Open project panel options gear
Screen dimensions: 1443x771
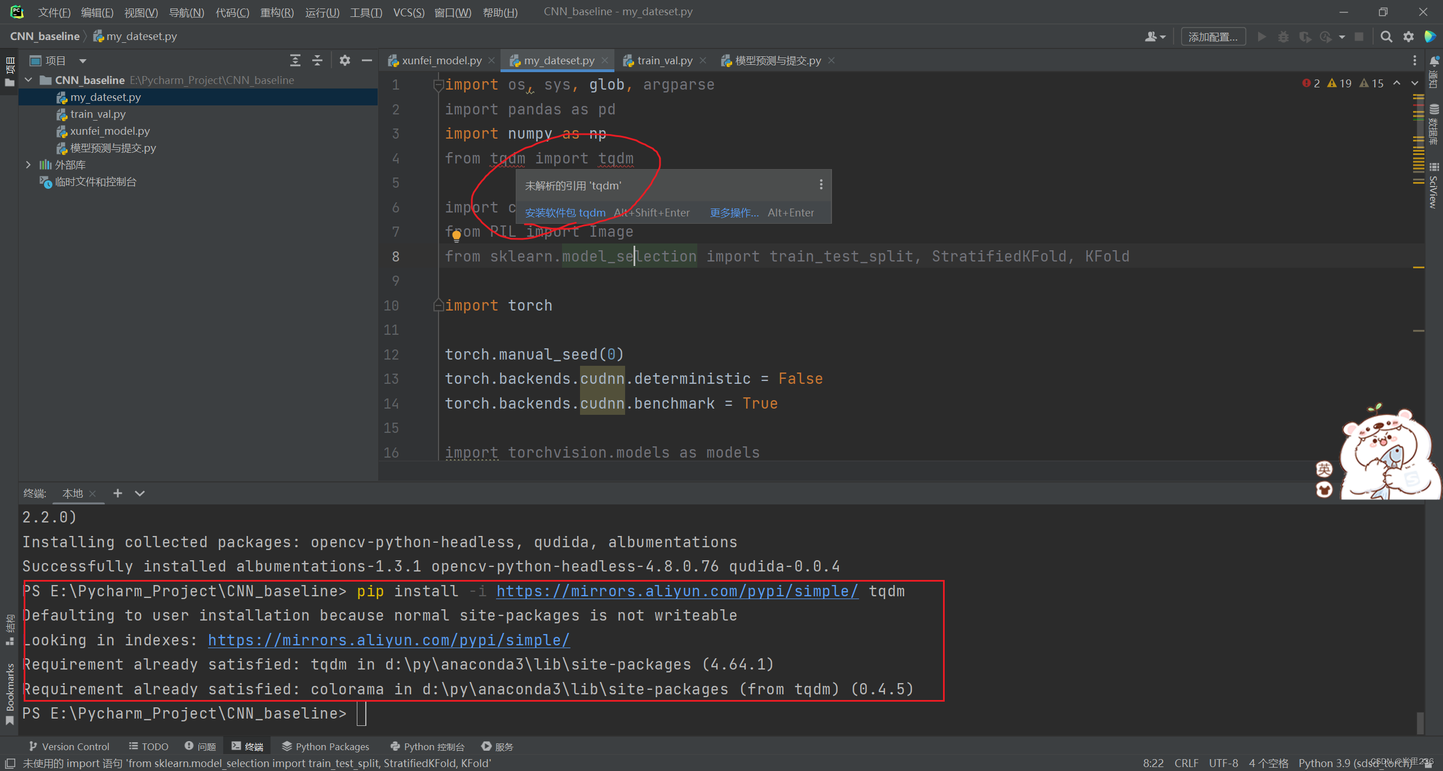pos(344,60)
